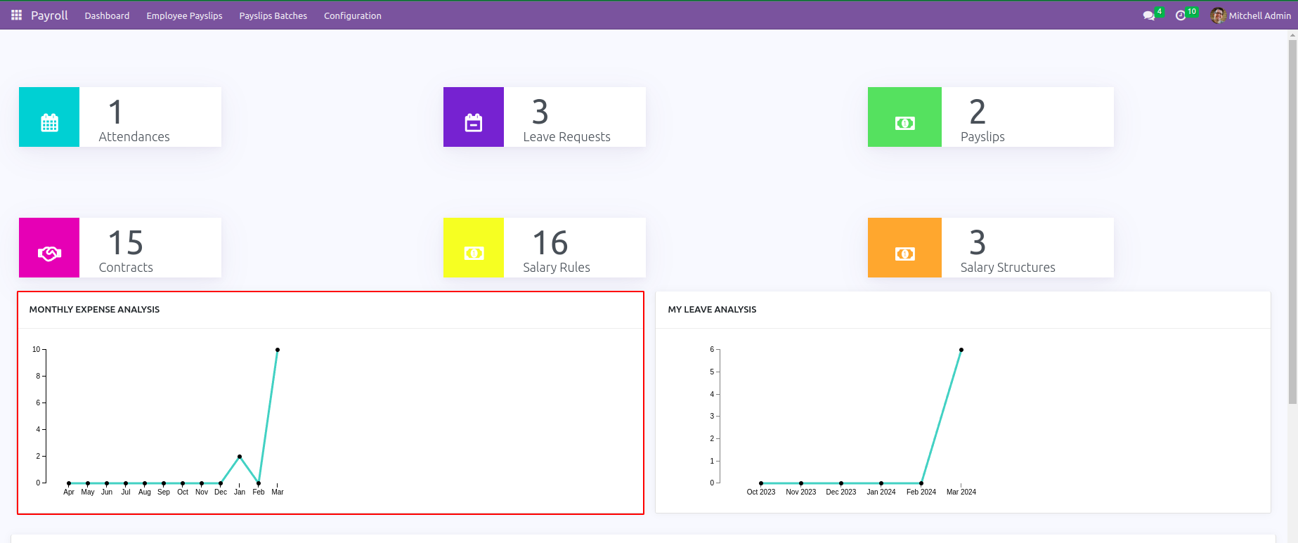Open the activities clock icon

coord(1181,15)
